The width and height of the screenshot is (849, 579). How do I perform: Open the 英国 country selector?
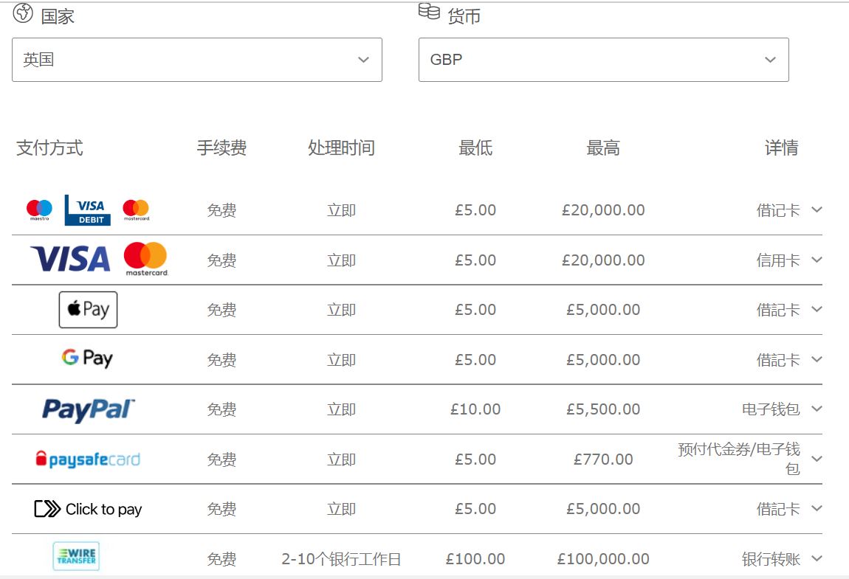coord(196,60)
